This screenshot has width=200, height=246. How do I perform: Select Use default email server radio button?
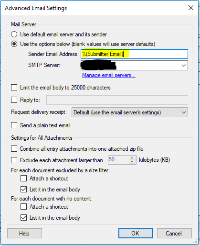tap(14, 34)
